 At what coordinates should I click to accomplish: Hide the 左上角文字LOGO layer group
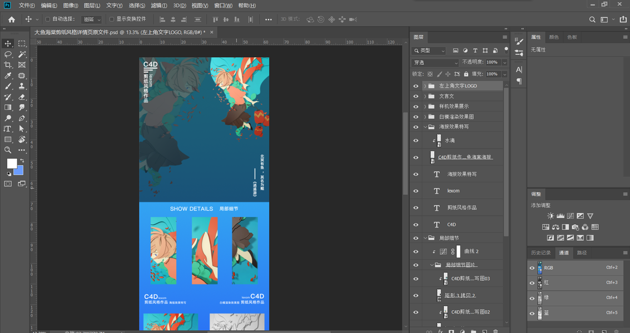click(x=416, y=86)
